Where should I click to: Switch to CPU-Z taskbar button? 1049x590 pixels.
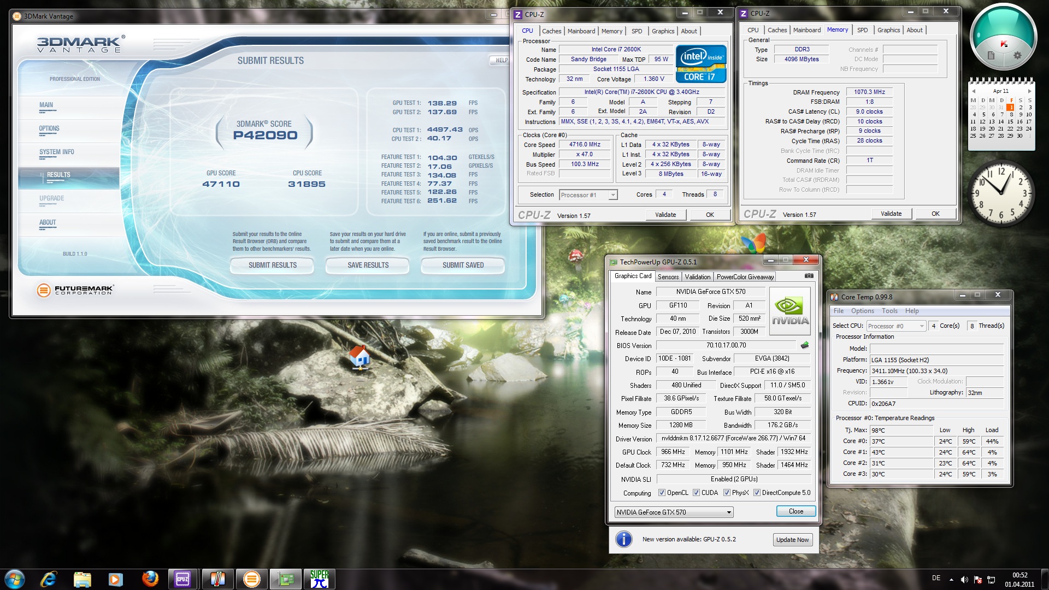(x=182, y=579)
